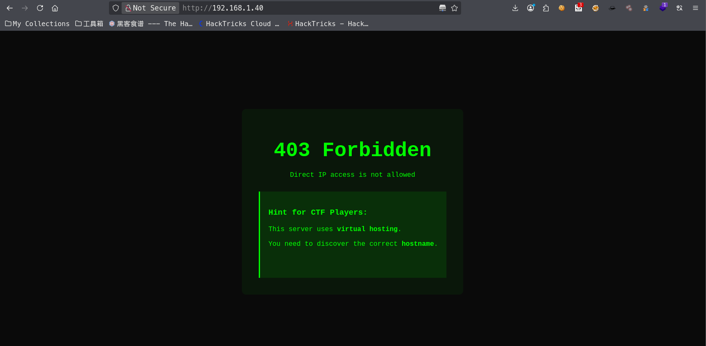Open the Downloads panel
Screen dimensions: 706x346
[x=515, y=8]
